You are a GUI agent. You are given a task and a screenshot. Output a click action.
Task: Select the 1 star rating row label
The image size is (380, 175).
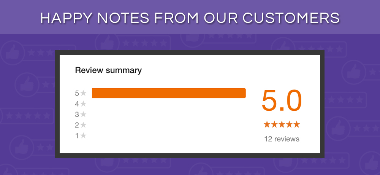81,136
